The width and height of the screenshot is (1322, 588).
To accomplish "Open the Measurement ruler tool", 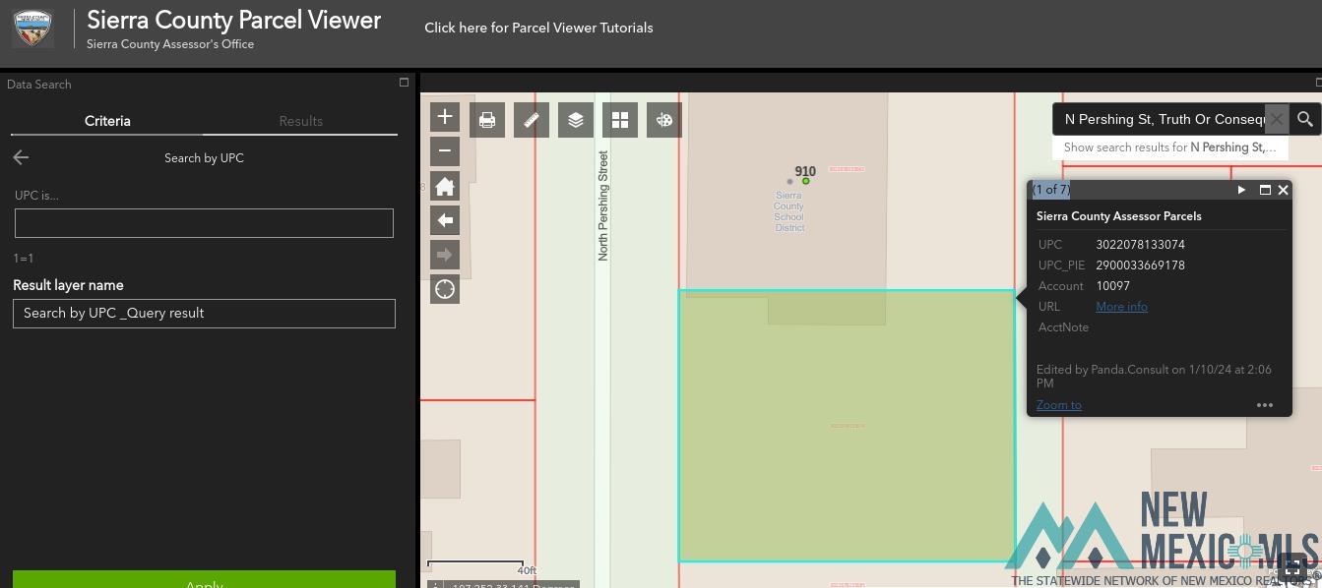I will [x=532, y=120].
